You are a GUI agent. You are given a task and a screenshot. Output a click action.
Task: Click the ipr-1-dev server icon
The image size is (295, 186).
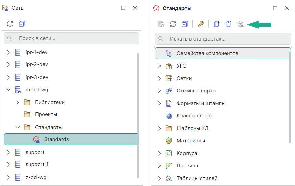click(18, 52)
